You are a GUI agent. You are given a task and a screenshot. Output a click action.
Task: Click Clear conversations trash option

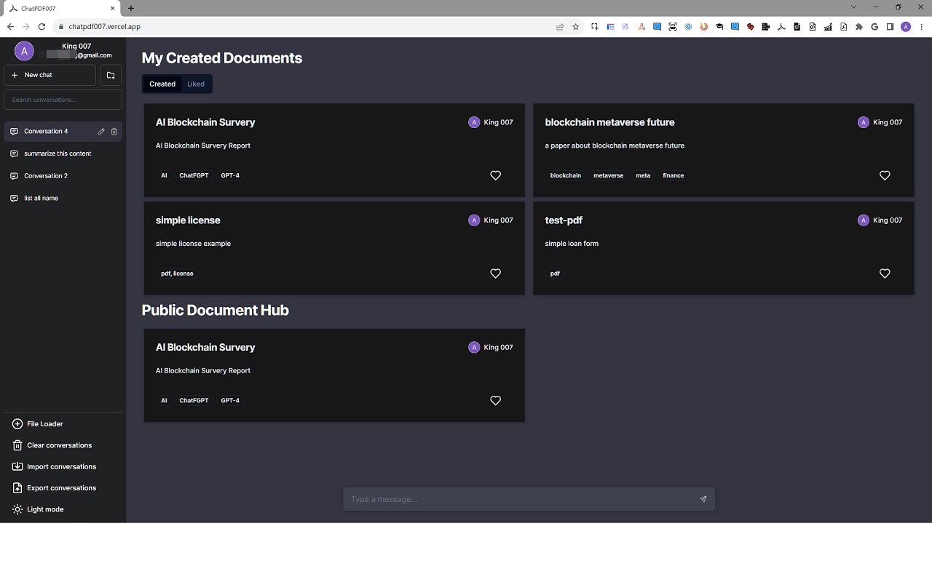click(59, 445)
